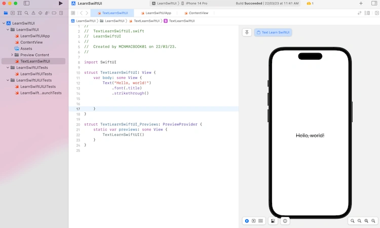The width and height of the screenshot is (380, 228).
Task: Open the Library with the plus button
Action: tap(361, 4)
